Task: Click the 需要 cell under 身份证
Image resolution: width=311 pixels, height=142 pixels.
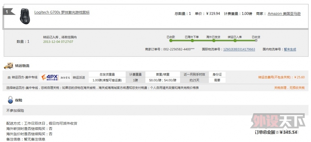Action: point(217,80)
